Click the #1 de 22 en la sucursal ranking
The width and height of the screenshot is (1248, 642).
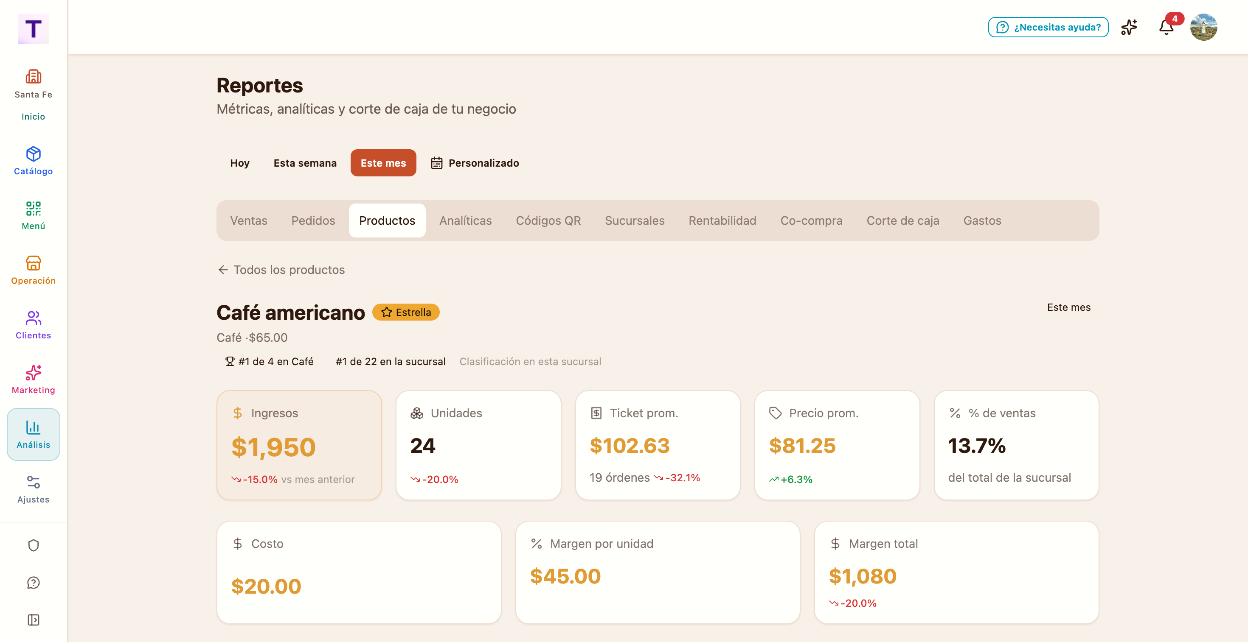pos(391,361)
